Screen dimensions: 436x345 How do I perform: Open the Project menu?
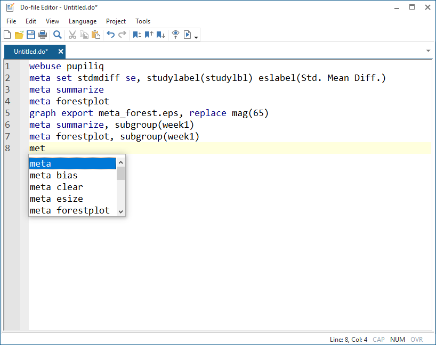pos(116,21)
